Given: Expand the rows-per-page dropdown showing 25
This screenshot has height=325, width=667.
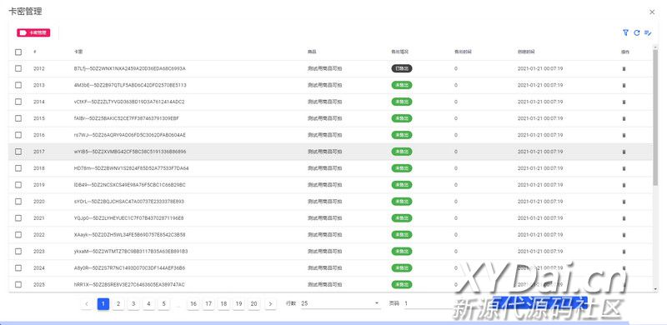Looking at the screenshot, I should pos(340,303).
